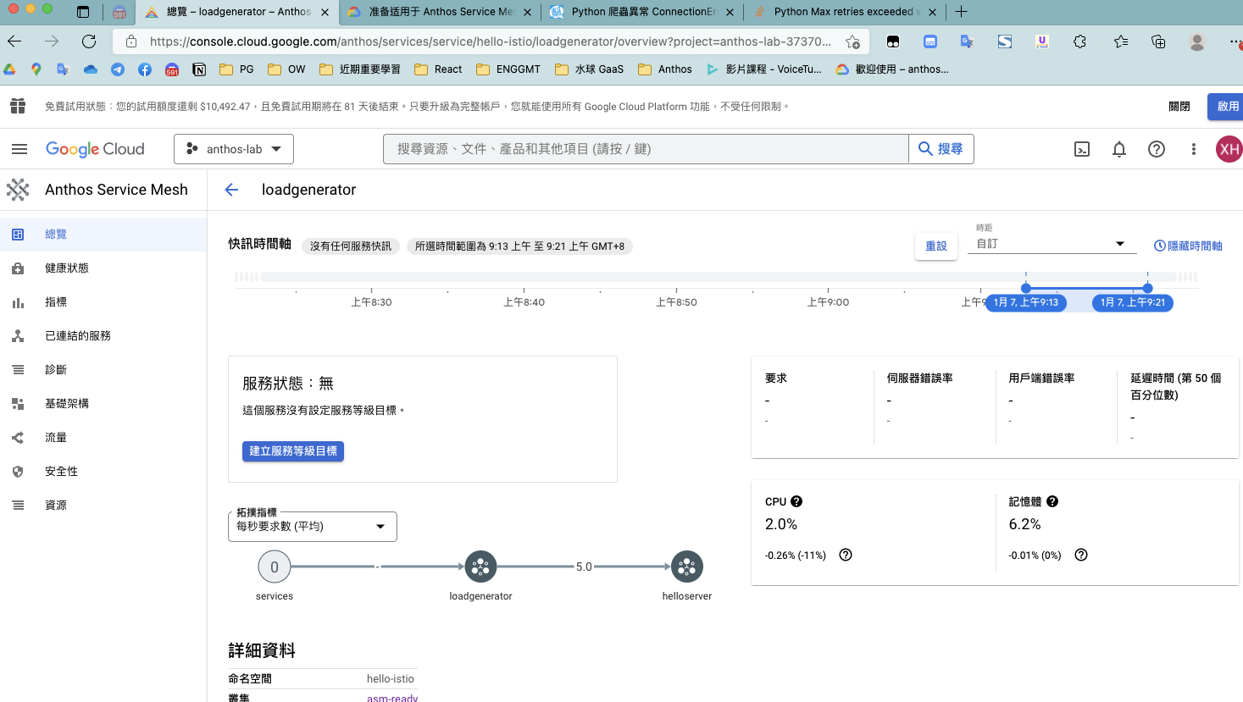1243x702 pixels.
Task: Click the 上午9:13 timeline start handle
Action: click(x=1026, y=288)
